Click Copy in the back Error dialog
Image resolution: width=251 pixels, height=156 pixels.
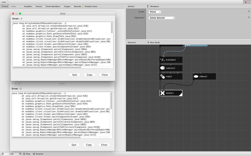click(x=89, y=145)
